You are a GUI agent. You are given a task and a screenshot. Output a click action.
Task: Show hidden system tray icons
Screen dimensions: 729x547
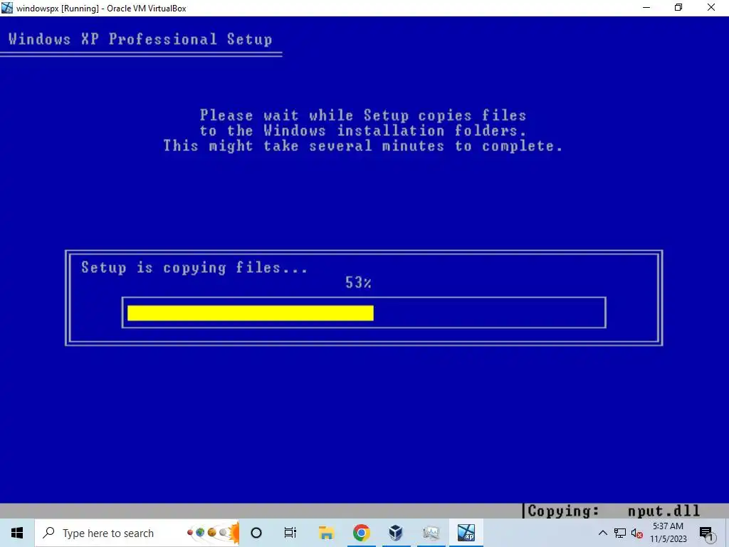pos(602,533)
